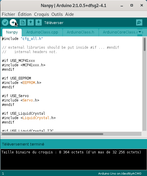This screenshot has width=147, height=176.
Task: Create a new sketch with New icon
Action: [x=23, y=23]
